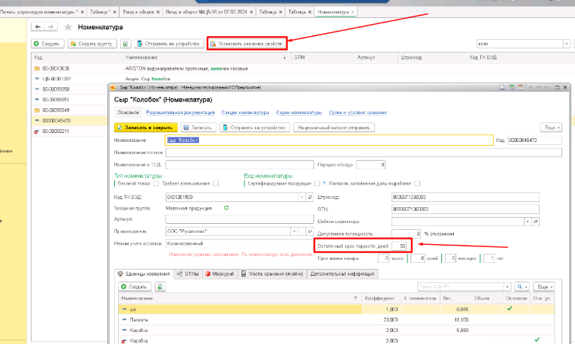Viewport: 575px width, 344px height.
Task: Click Отправить на устройство in list toolbar
Action: 169,44
